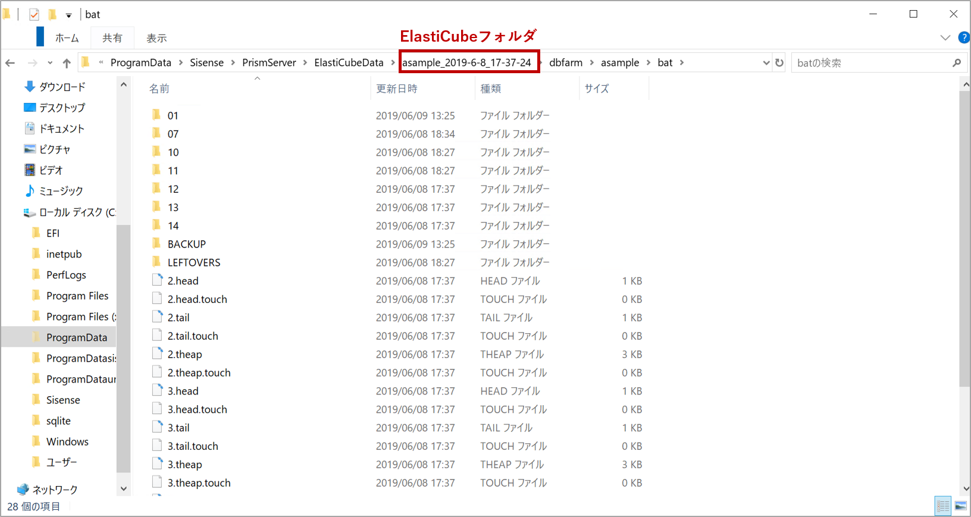Open recent locations dropdown arrow

[x=49, y=62]
